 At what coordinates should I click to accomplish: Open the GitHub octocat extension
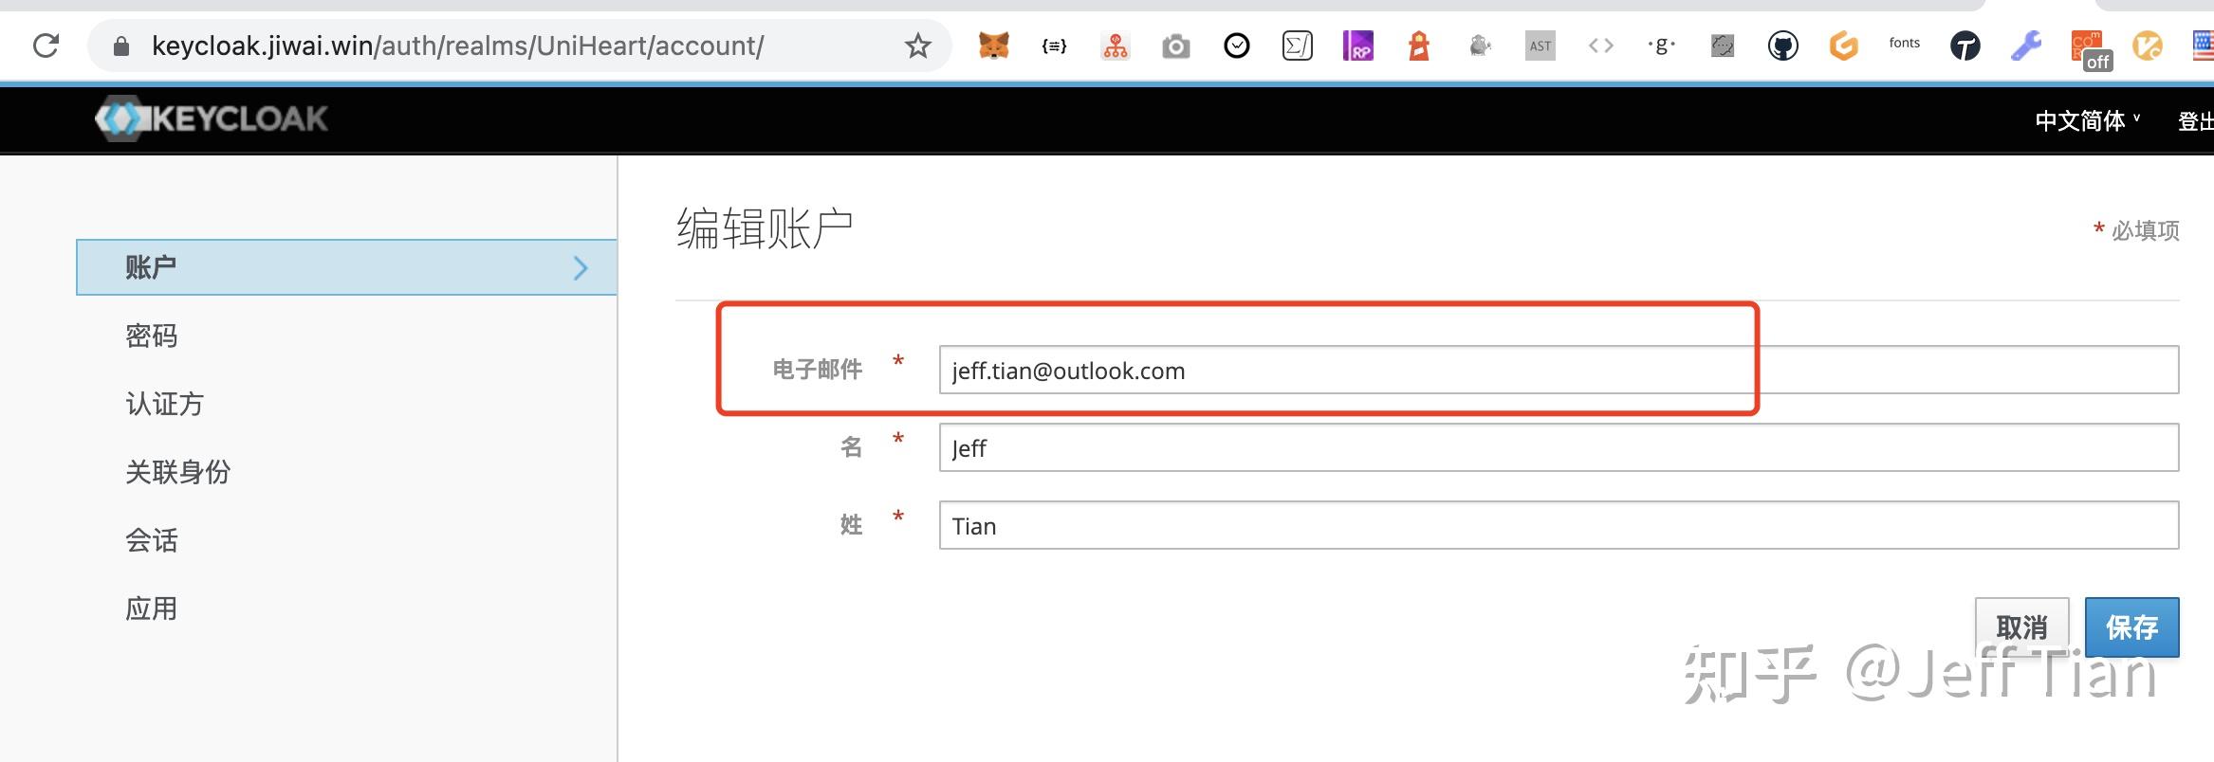pos(1782,45)
